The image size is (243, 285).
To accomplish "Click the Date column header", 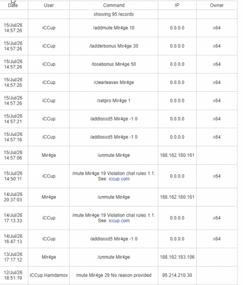I will coord(13,5).
